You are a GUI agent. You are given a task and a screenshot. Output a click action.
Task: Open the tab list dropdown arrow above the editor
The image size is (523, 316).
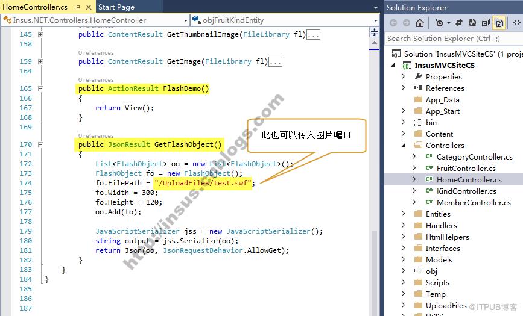click(x=376, y=7)
